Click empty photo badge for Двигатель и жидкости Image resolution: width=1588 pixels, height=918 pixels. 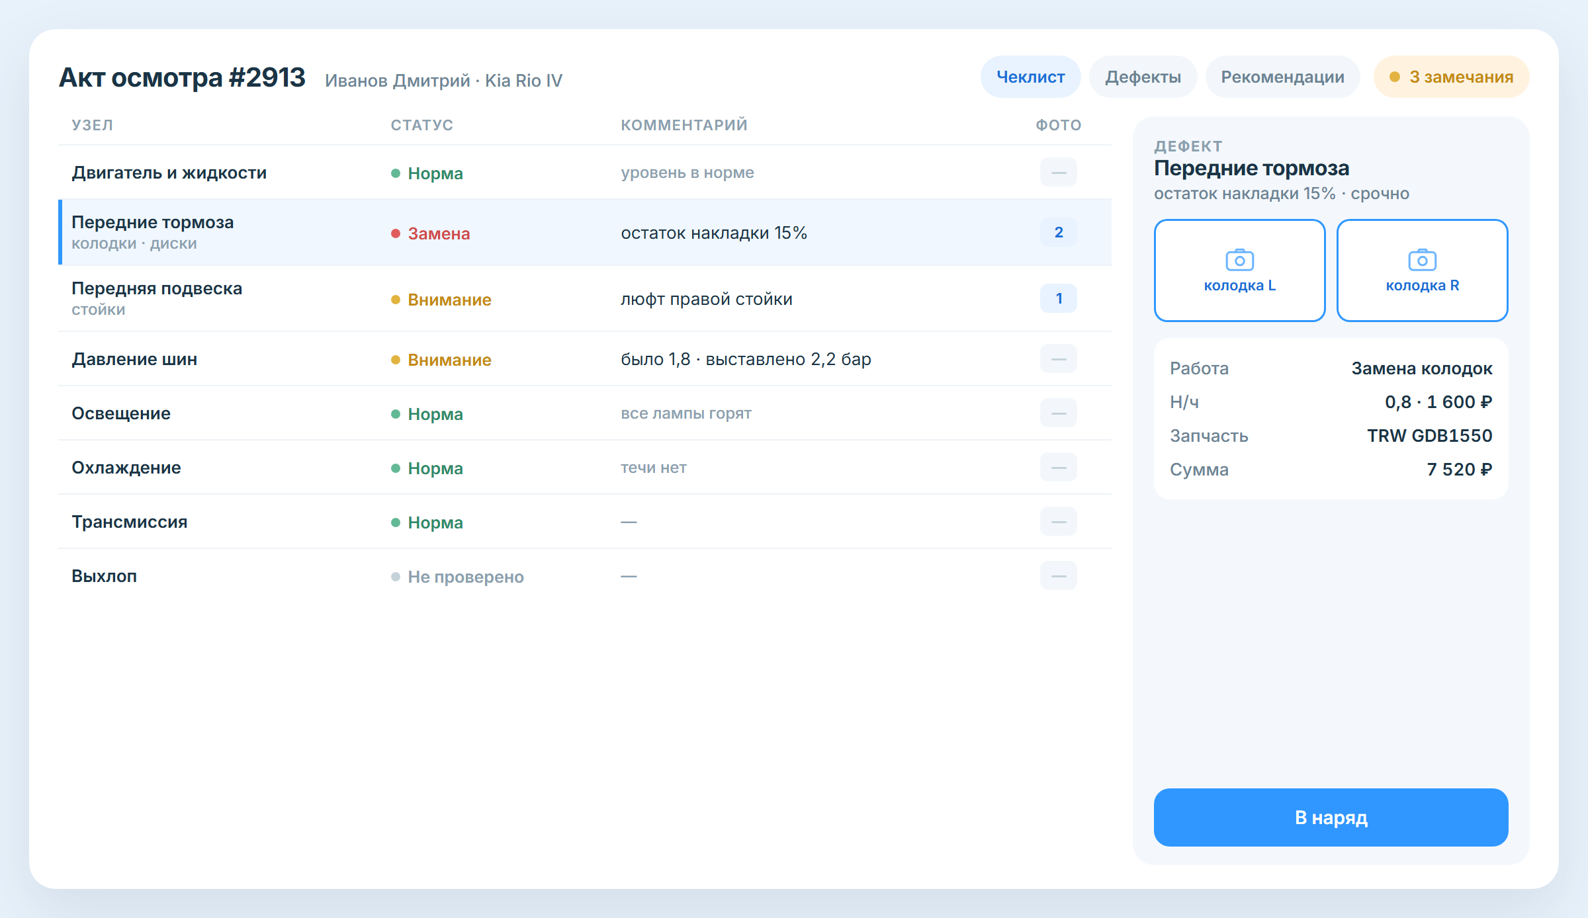pyautogui.click(x=1058, y=173)
